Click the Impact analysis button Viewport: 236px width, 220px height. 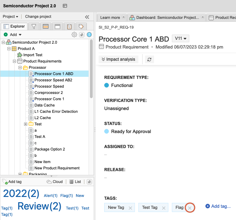(119, 59)
